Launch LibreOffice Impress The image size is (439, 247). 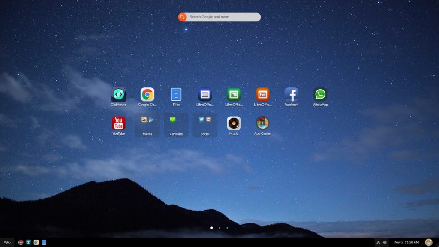point(262,94)
